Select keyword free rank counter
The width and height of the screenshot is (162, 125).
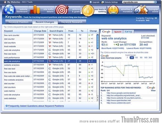click(12, 35)
